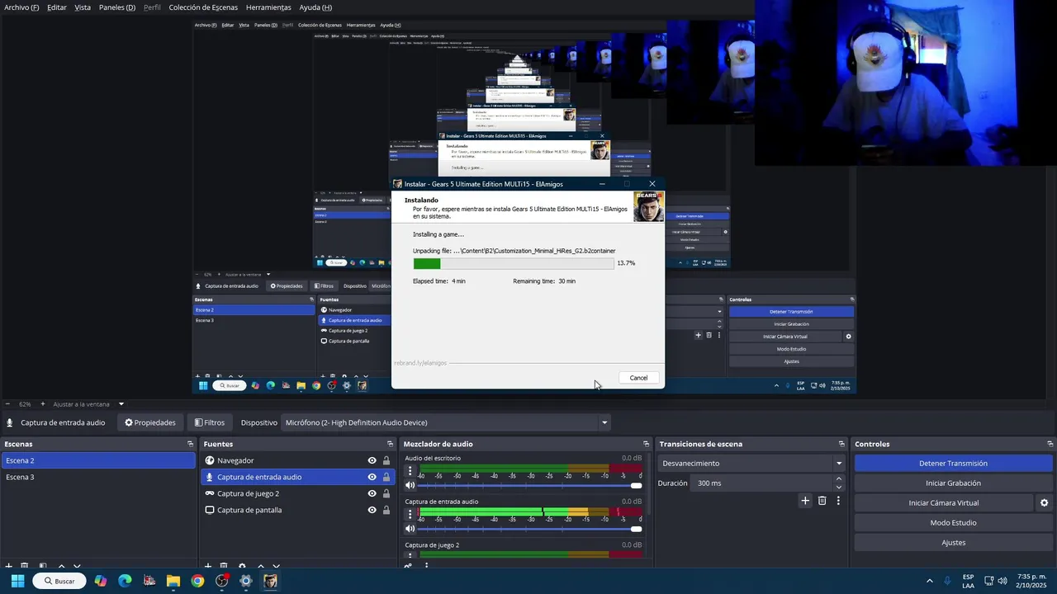
Task: Zoom out the preview with minus icon
Action: click(x=8, y=404)
